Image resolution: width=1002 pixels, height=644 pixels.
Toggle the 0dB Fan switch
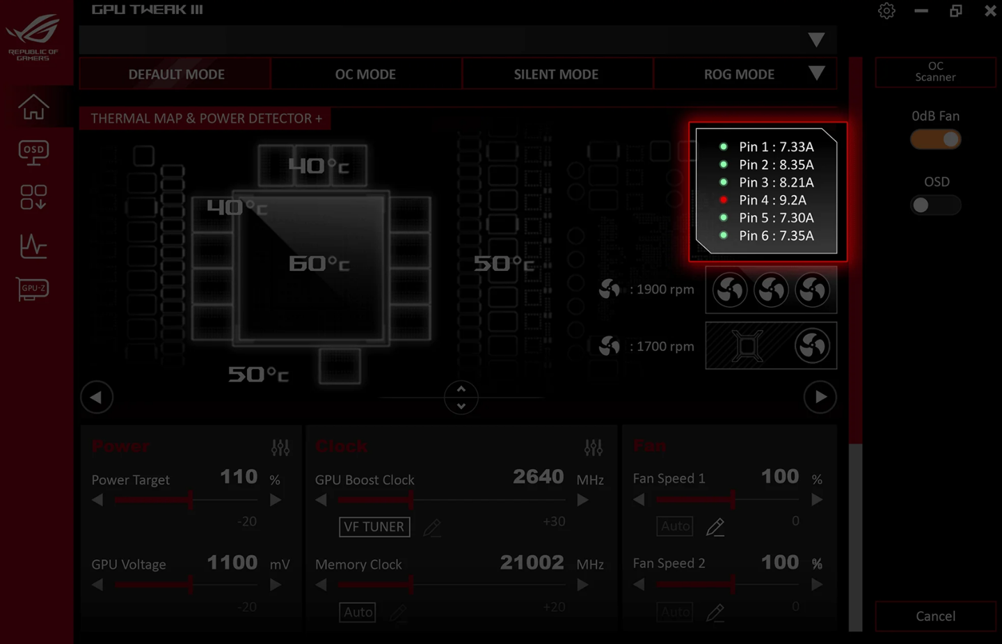click(936, 139)
